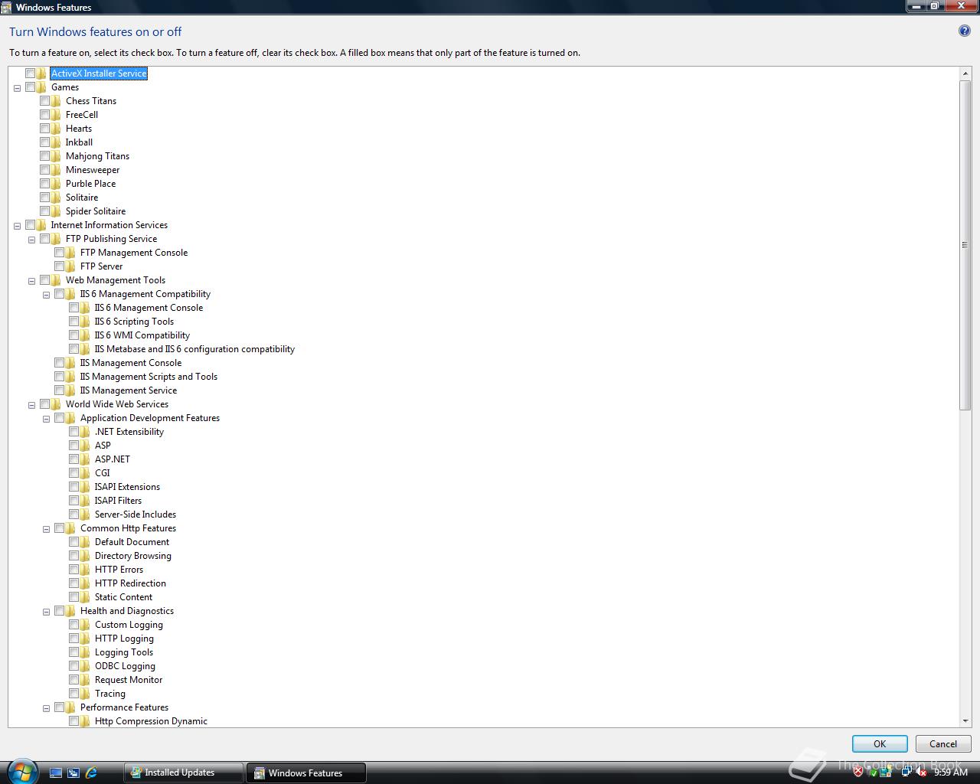The image size is (980, 784).
Task: Select the Custom Logging label
Action: [x=129, y=625]
